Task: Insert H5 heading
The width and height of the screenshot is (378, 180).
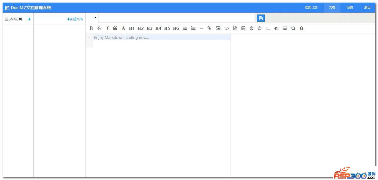Action: click(x=167, y=28)
